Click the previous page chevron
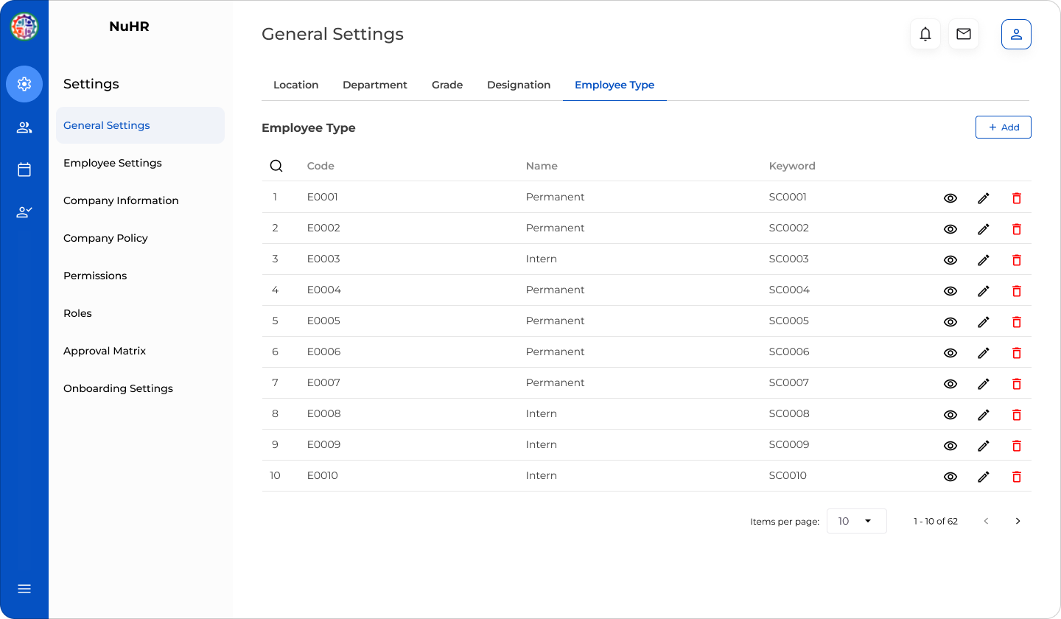Screen dimensions: 1061x619 point(986,521)
